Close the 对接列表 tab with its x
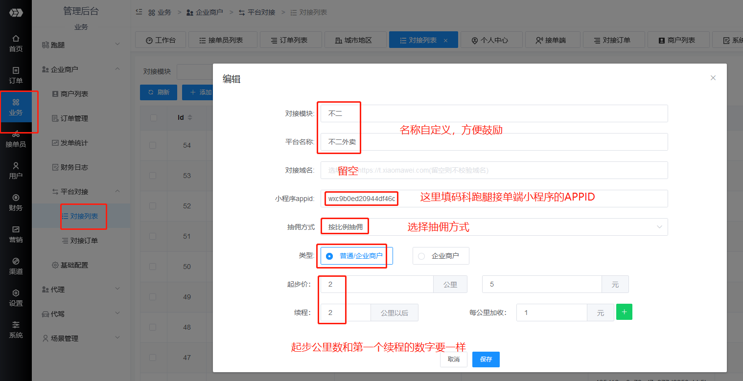Viewport: 743px width, 381px height. pos(445,40)
